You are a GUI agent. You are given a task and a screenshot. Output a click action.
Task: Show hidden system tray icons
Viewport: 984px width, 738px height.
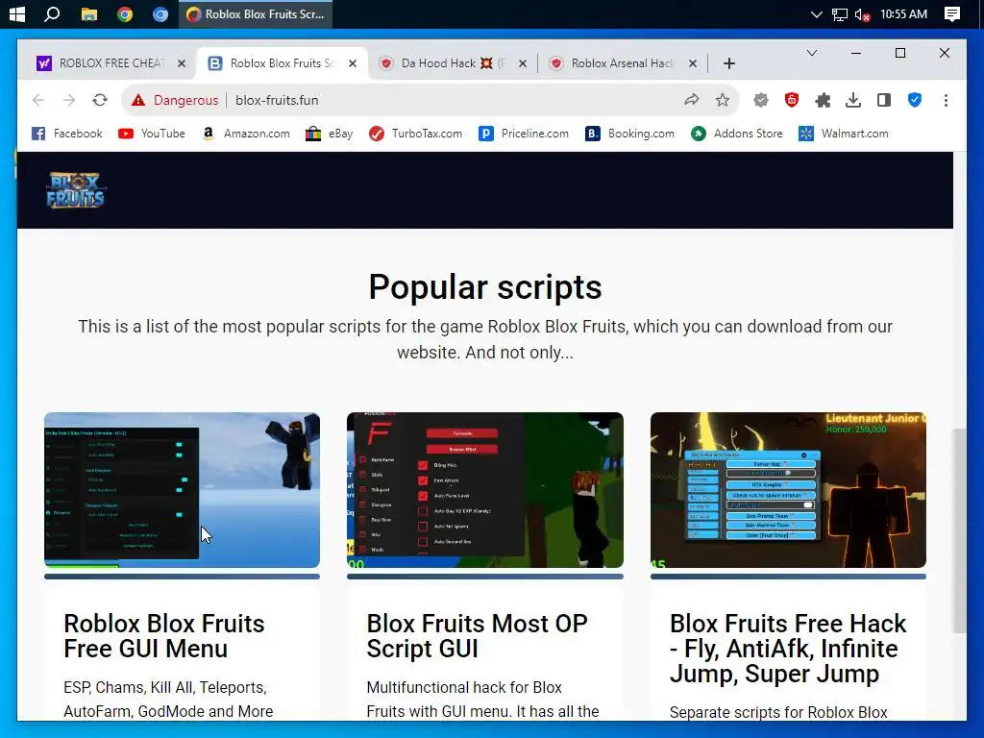pyautogui.click(x=816, y=14)
